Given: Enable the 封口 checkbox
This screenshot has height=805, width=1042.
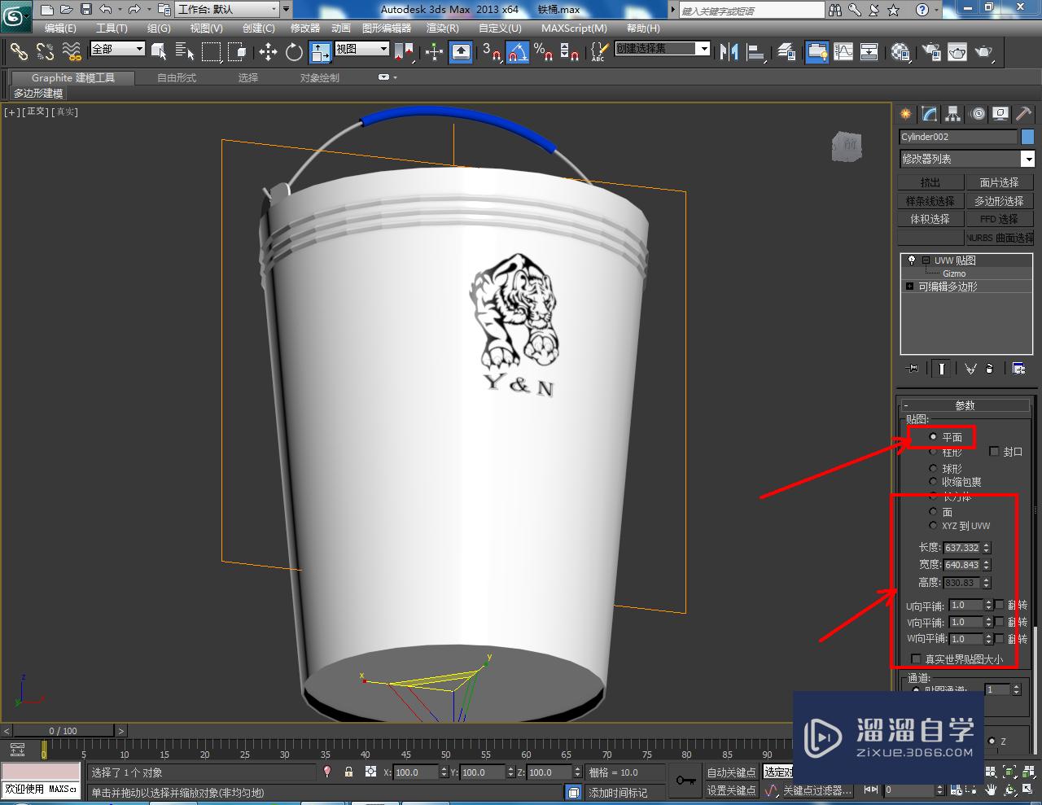Looking at the screenshot, I should tap(994, 451).
